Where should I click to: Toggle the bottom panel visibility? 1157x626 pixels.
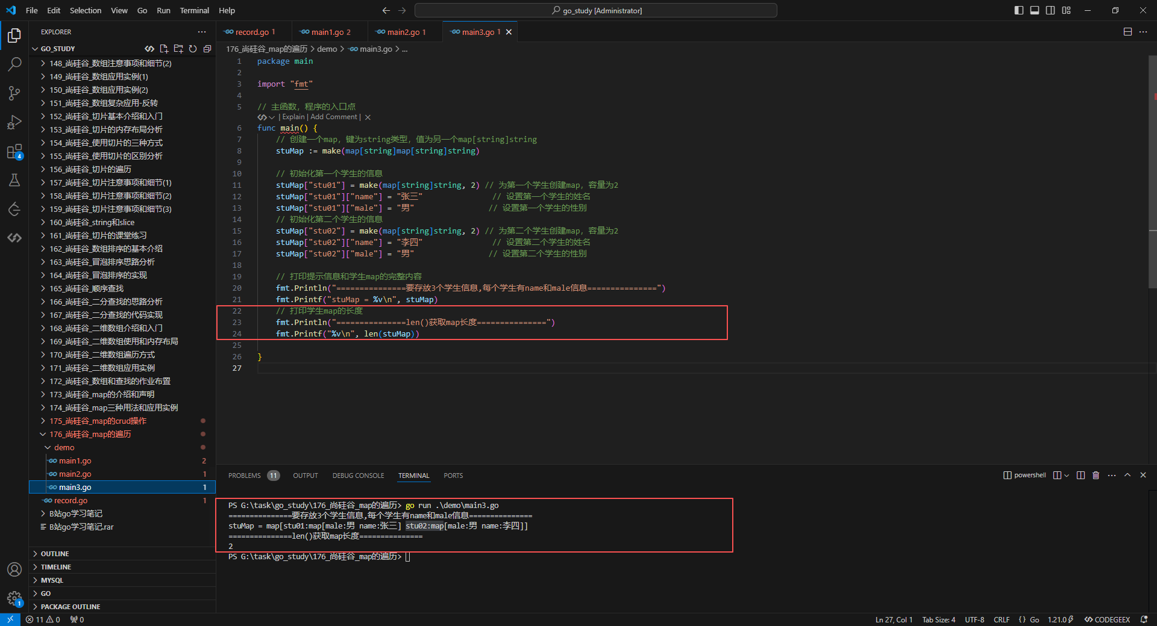1035,10
